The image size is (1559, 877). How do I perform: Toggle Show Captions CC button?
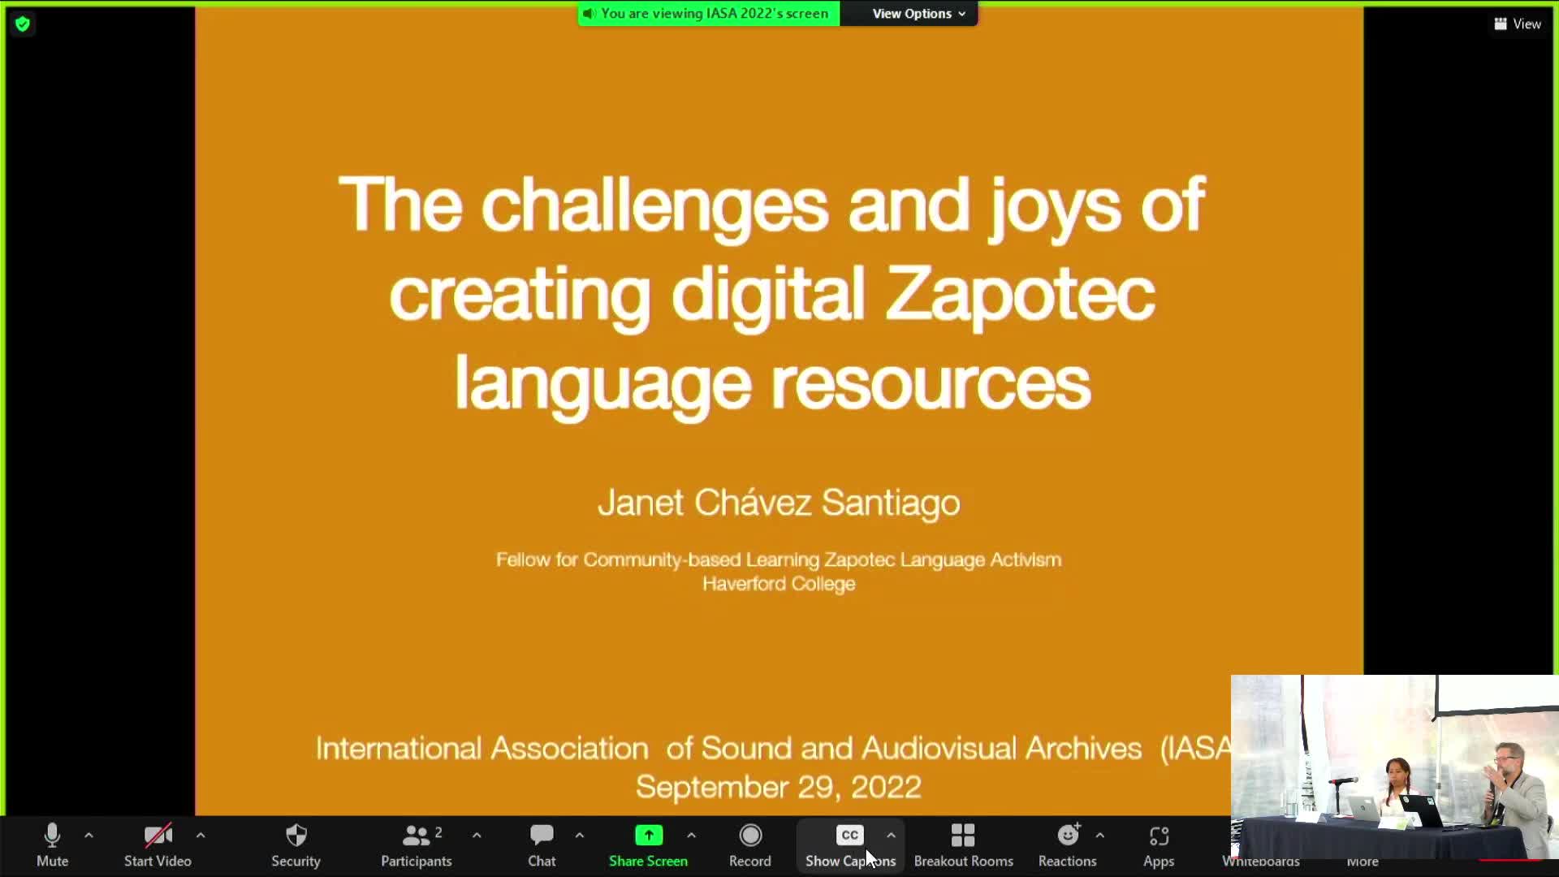(x=850, y=845)
